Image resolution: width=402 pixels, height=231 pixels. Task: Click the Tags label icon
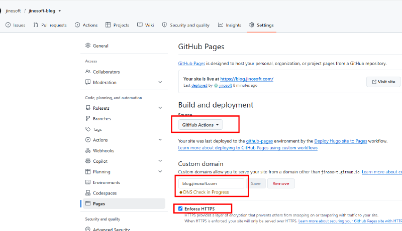click(88, 129)
